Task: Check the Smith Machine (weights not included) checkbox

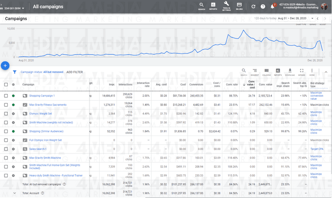Action: (6, 122)
